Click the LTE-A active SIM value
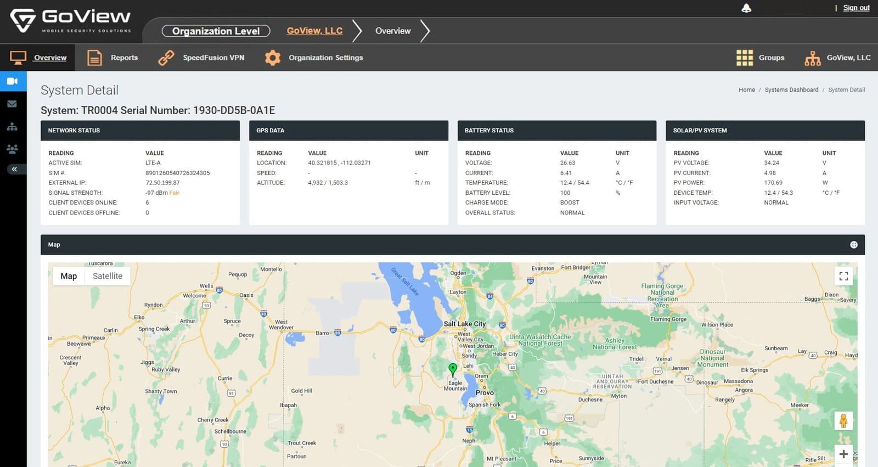Image resolution: width=878 pixels, height=467 pixels. click(153, 163)
